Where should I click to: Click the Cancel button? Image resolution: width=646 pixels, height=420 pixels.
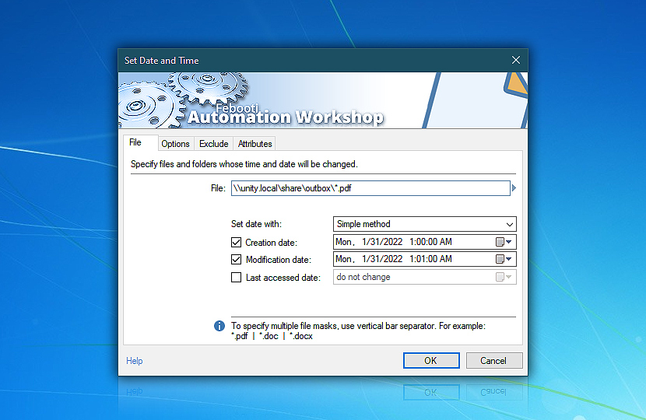(x=494, y=361)
